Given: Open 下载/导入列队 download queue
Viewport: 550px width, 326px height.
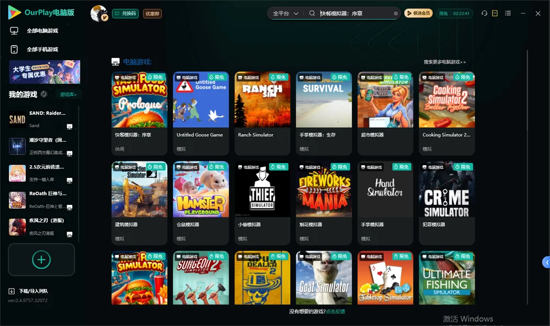Looking at the screenshot, I should (29, 291).
